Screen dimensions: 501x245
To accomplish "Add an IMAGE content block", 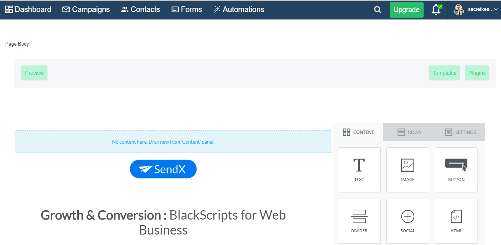I will [407, 169].
